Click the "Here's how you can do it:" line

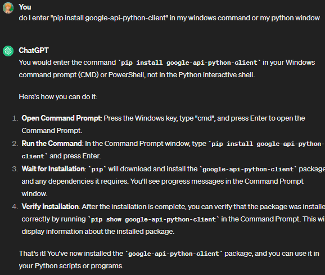58,97
